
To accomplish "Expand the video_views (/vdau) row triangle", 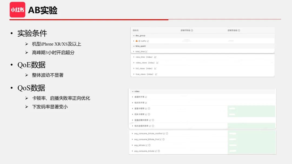I will tap(134, 63).
